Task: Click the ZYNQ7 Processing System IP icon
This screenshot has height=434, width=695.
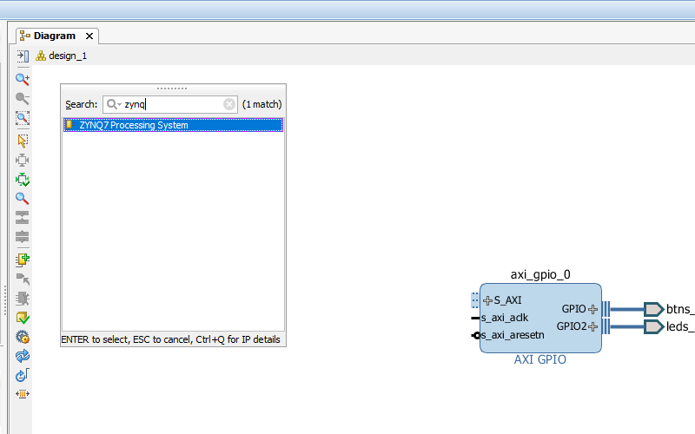Action: [x=69, y=125]
